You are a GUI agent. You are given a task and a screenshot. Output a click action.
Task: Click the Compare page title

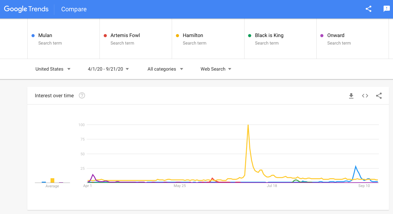(x=74, y=9)
